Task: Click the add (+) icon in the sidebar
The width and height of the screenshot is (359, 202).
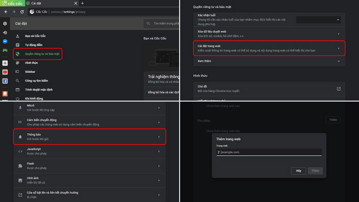Action: (5, 63)
